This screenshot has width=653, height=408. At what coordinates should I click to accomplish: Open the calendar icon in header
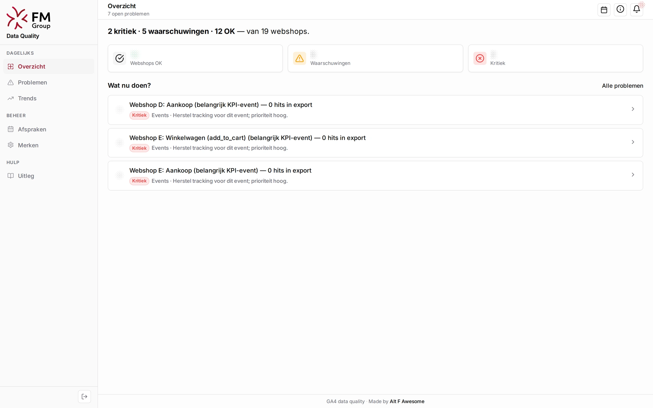604,10
